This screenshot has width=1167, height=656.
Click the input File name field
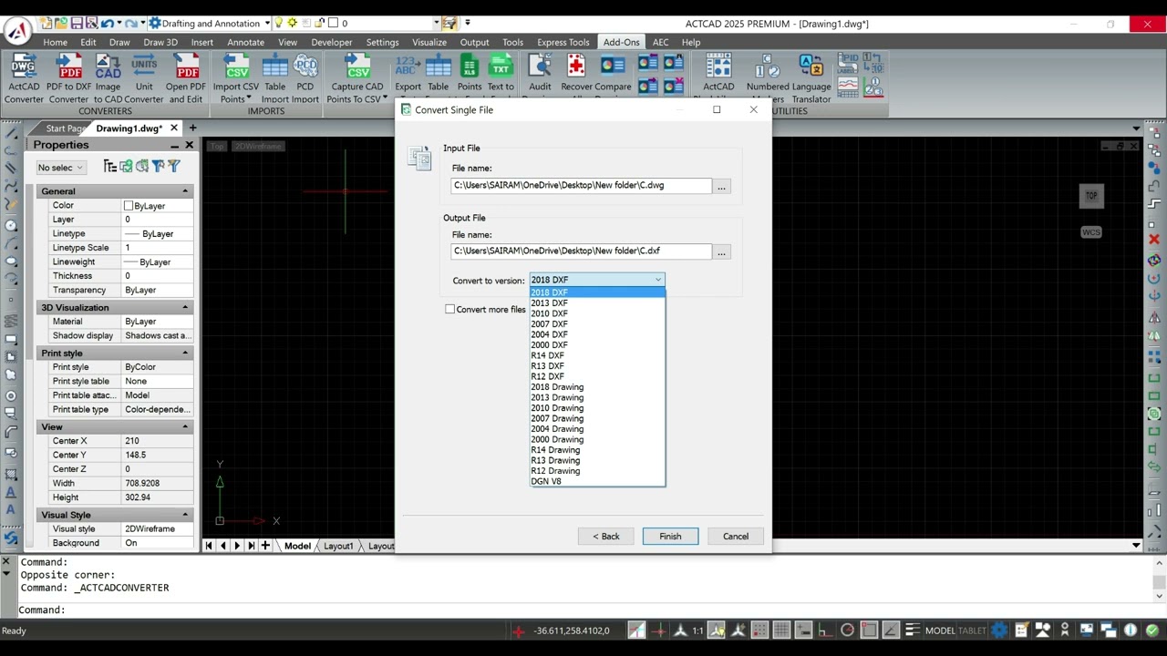pyautogui.click(x=581, y=186)
